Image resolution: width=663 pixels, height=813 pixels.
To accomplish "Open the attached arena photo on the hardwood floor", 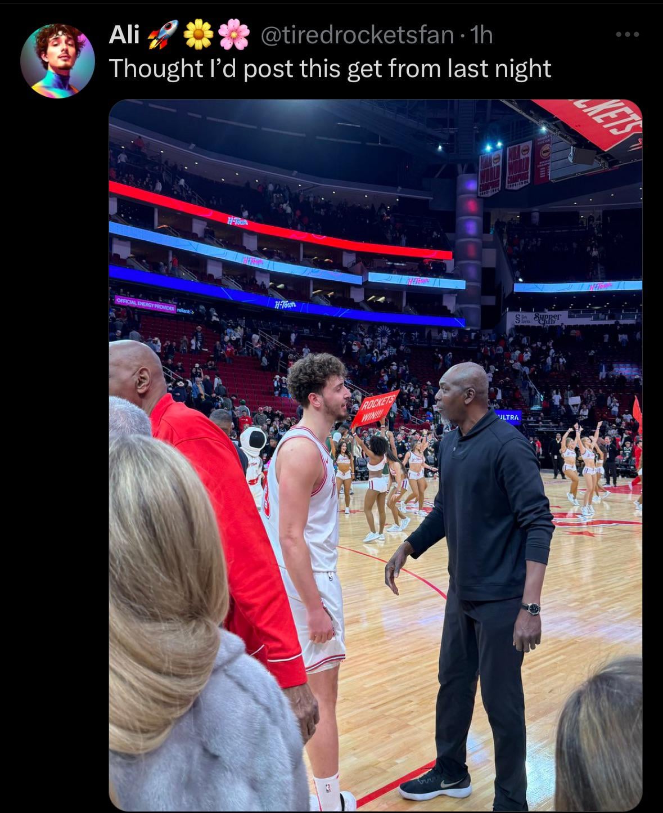I will click(x=376, y=456).
